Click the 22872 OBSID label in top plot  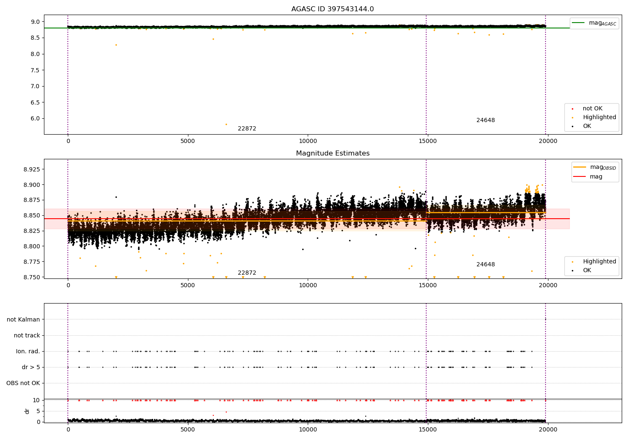click(247, 129)
